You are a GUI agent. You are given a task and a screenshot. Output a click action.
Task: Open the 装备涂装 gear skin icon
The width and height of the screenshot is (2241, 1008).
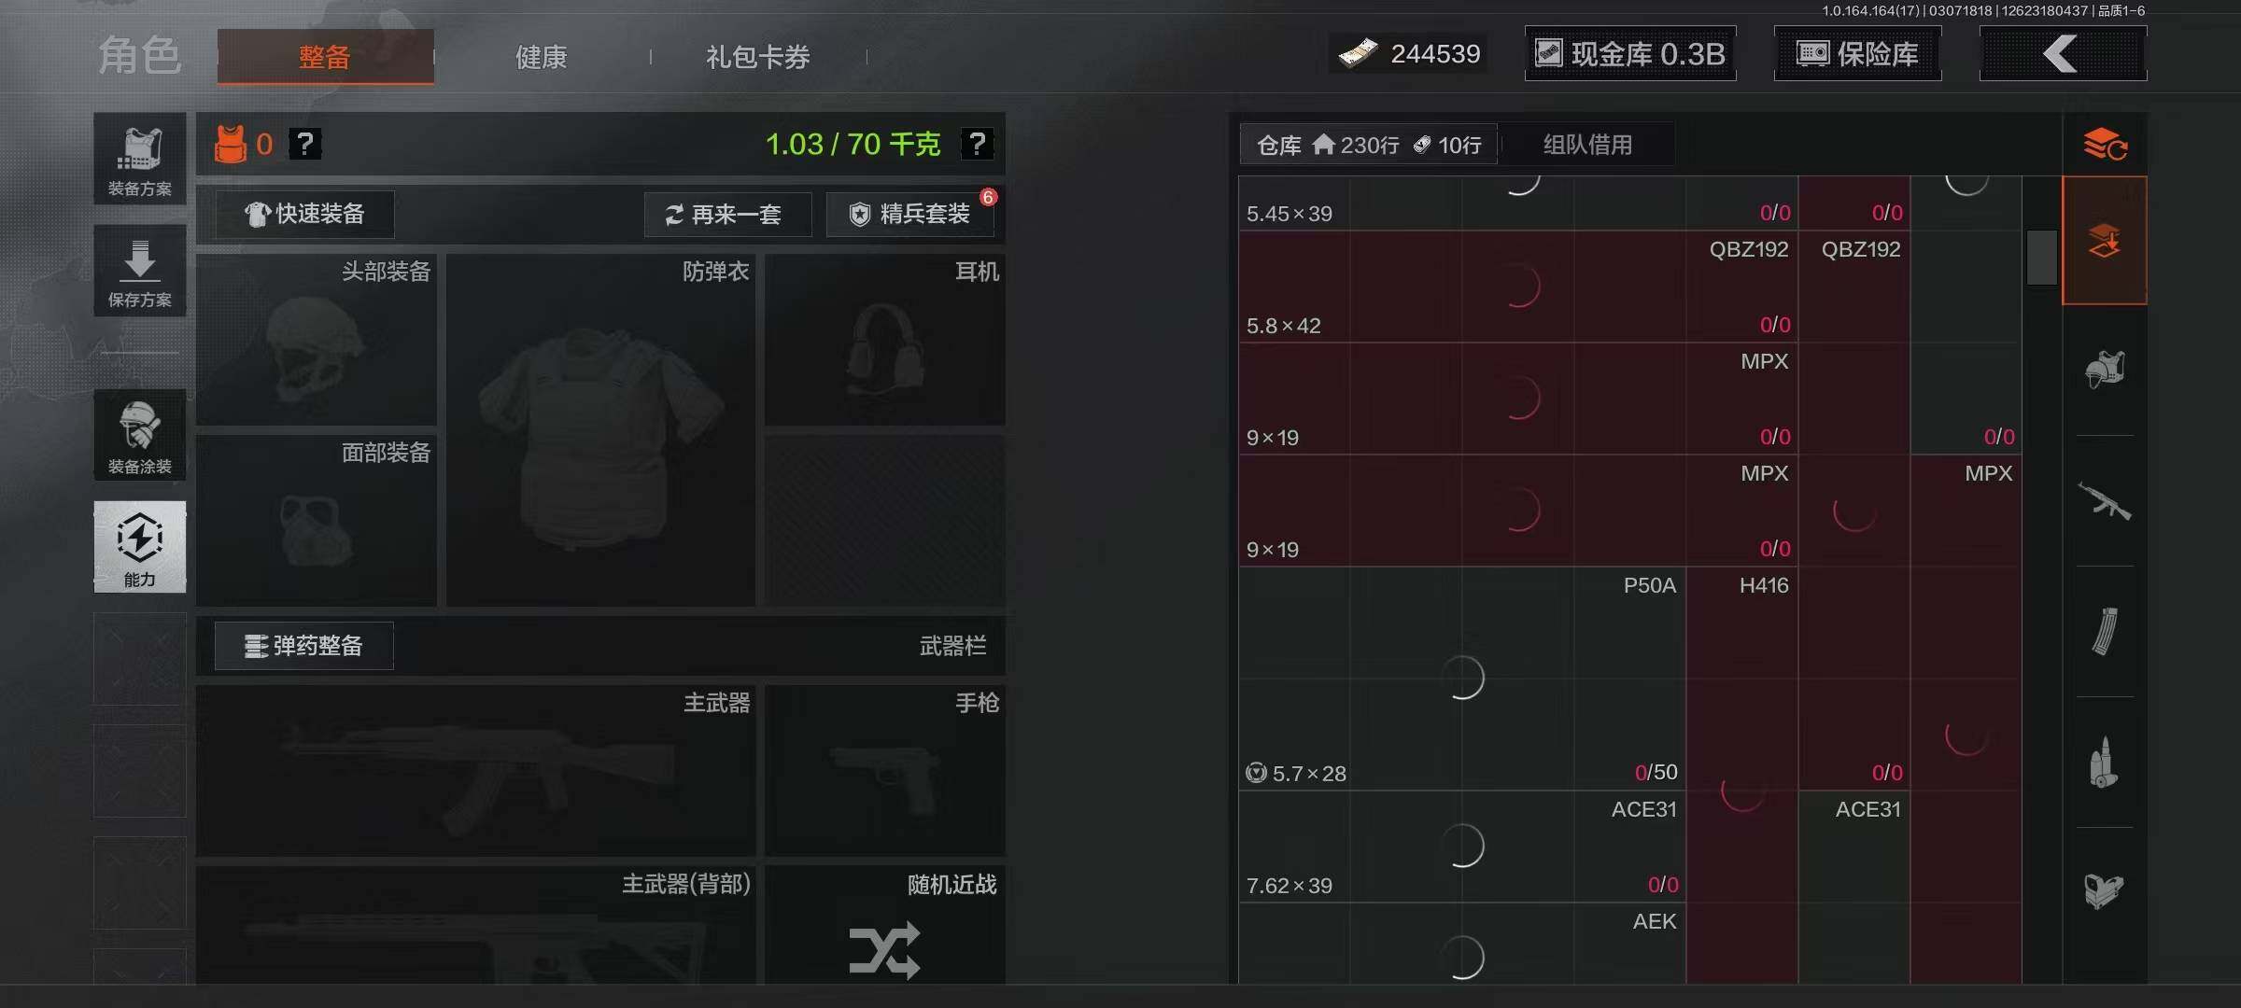(x=140, y=436)
